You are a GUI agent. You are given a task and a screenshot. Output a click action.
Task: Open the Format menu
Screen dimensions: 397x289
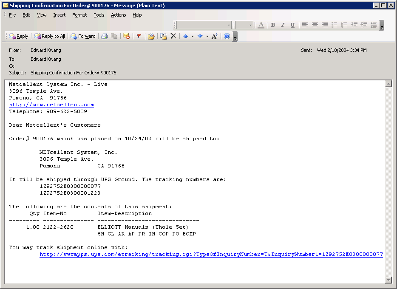tap(79, 15)
